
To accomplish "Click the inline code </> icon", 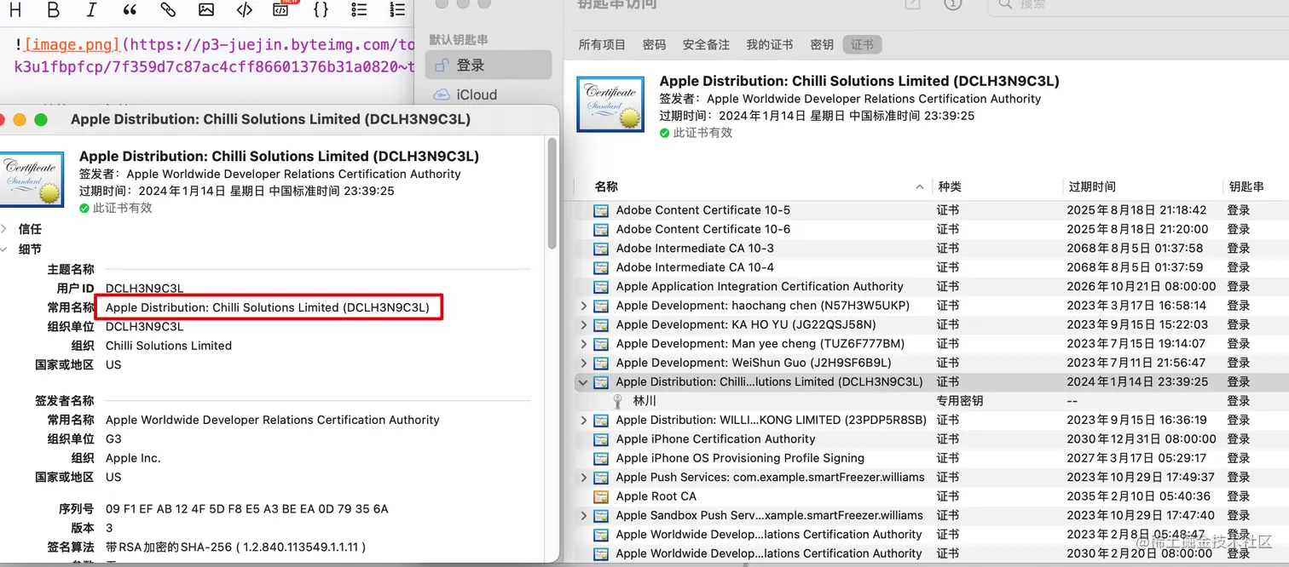I will [245, 10].
